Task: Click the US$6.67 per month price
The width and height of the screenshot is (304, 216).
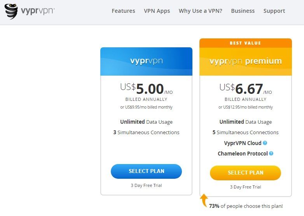Action: click(246, 89)
